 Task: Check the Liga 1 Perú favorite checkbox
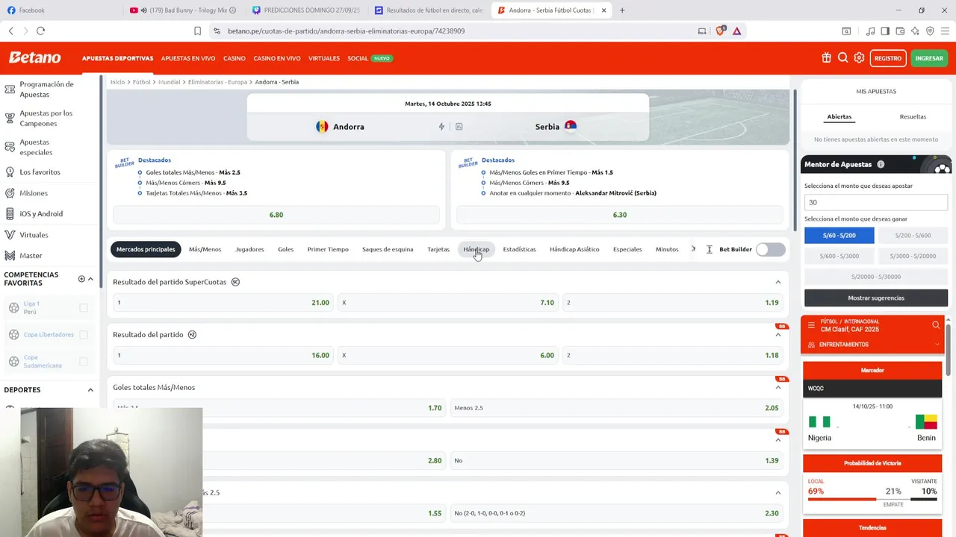pyautogui.click(x=84, y=308)
